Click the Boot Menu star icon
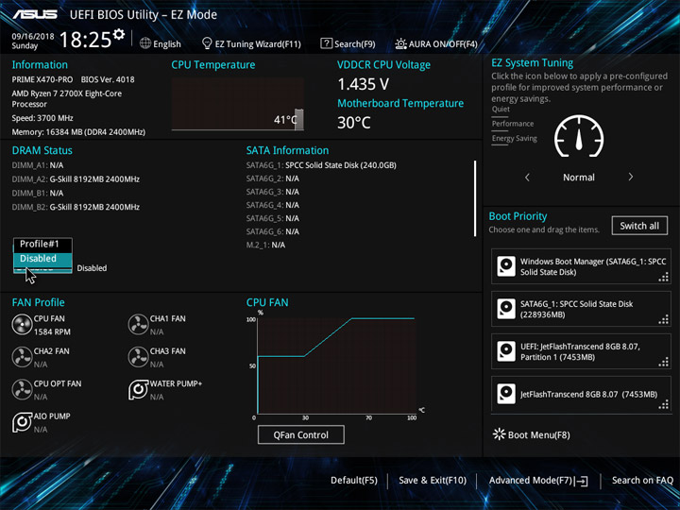This screenshot has width=680, height=510. [500, 434]
